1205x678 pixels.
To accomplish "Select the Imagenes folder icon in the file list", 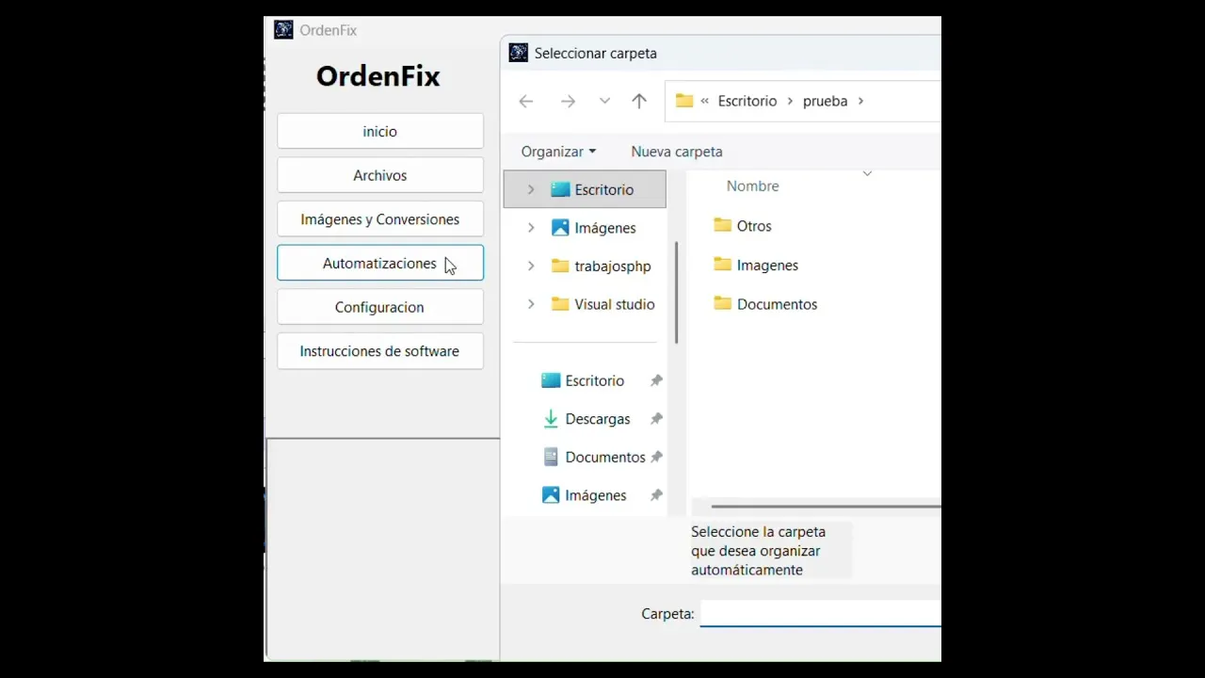I will click(723, 265).
